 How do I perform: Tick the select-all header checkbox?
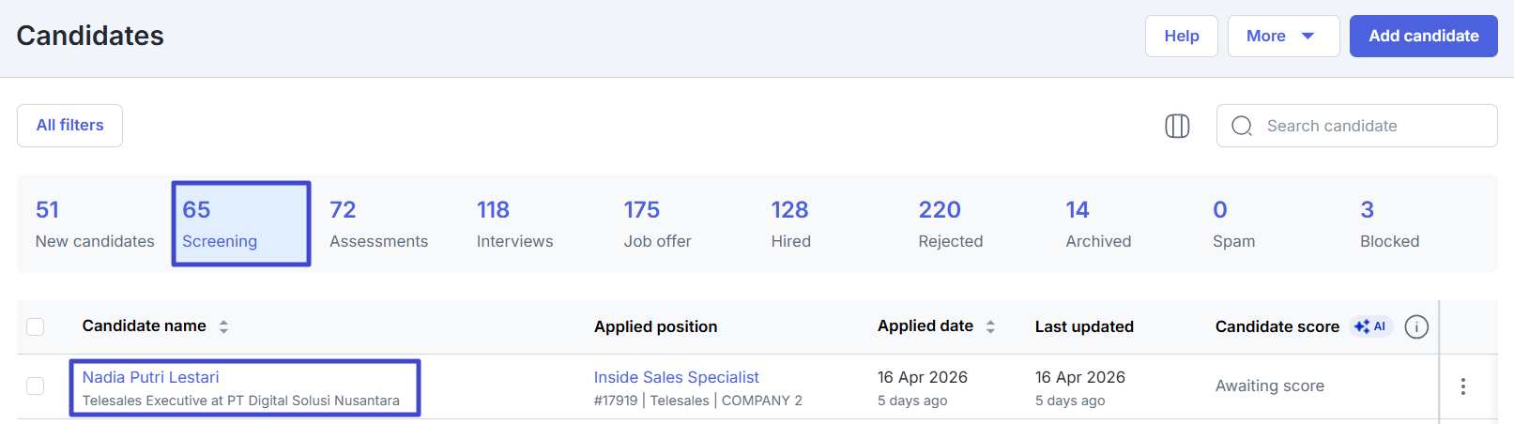(x=36, y=326)
